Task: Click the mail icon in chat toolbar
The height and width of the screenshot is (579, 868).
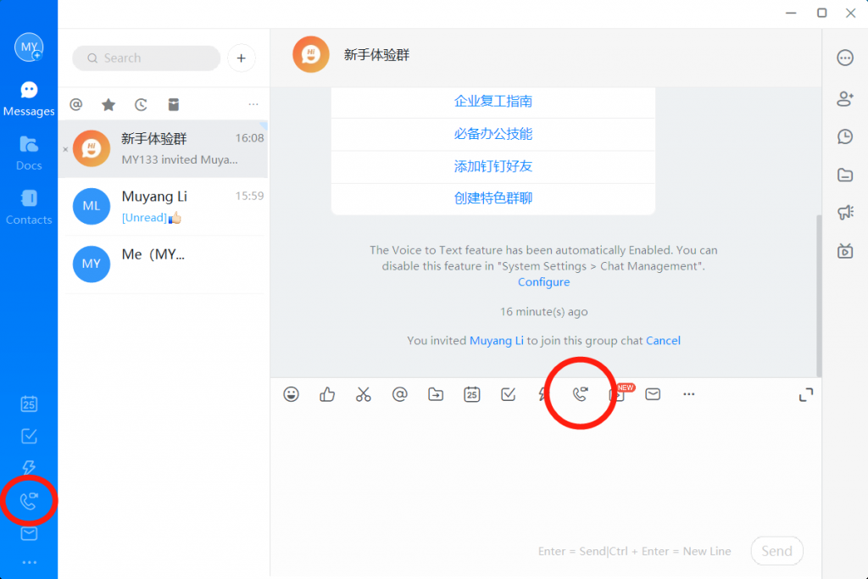Action: point(653,394)
